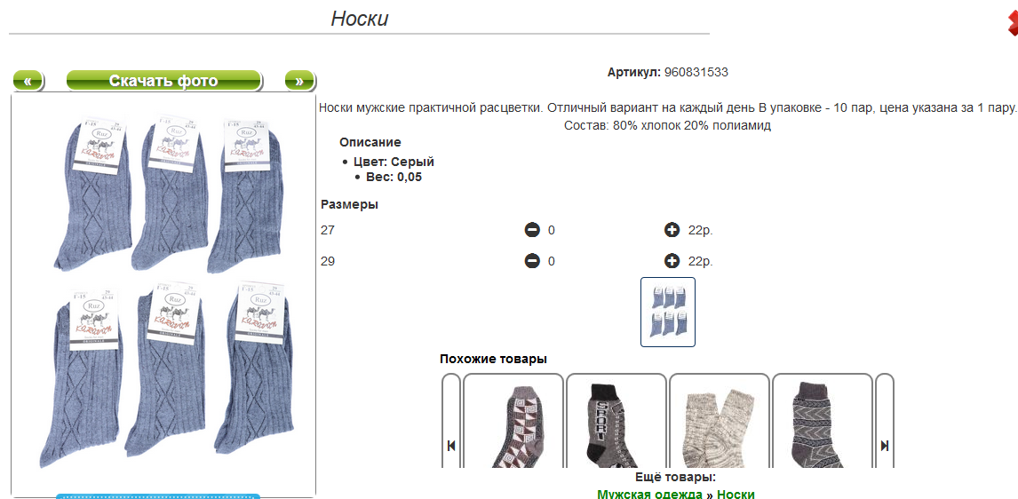Open the Мужская одежда category link

(x=649, y=494)
